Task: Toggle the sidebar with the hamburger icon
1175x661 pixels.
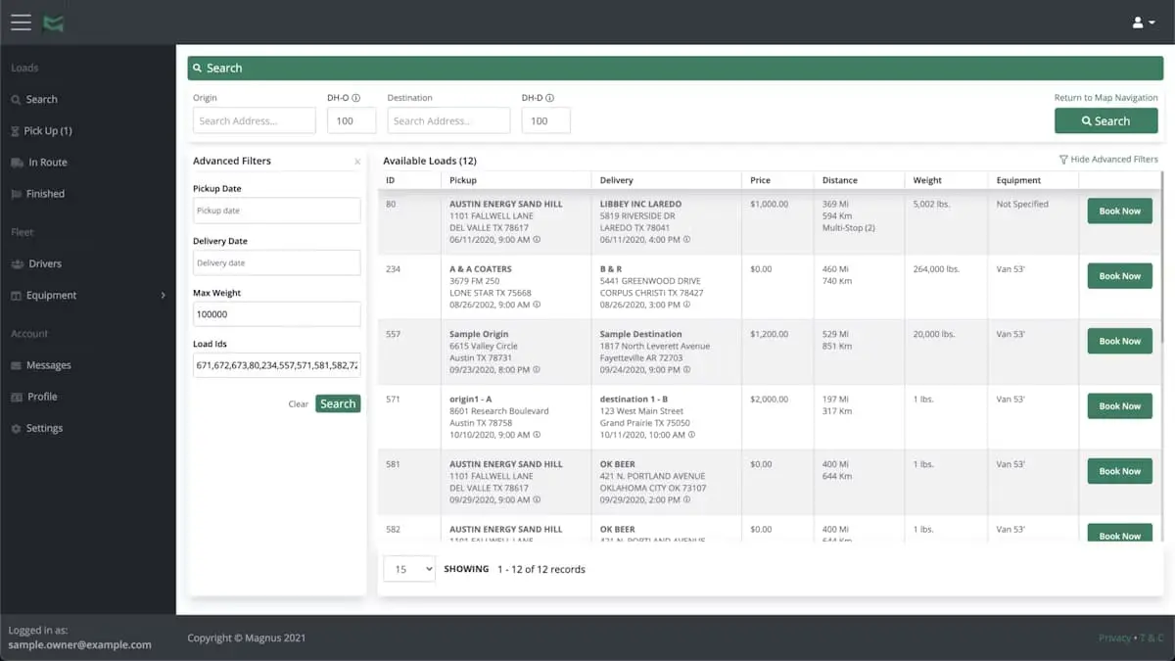Action: pos(20,22)
